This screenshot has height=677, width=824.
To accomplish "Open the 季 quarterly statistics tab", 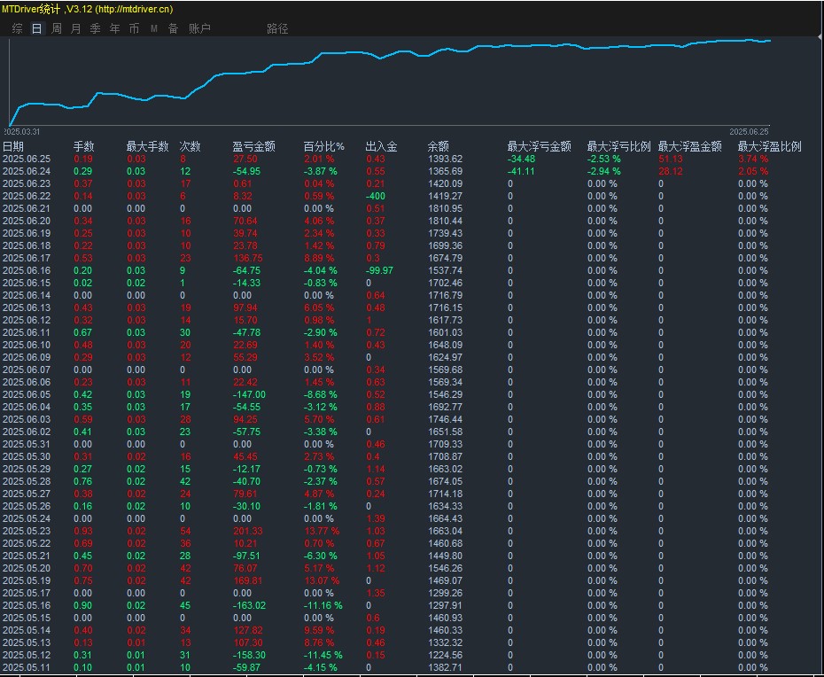I will coord(95,28).
